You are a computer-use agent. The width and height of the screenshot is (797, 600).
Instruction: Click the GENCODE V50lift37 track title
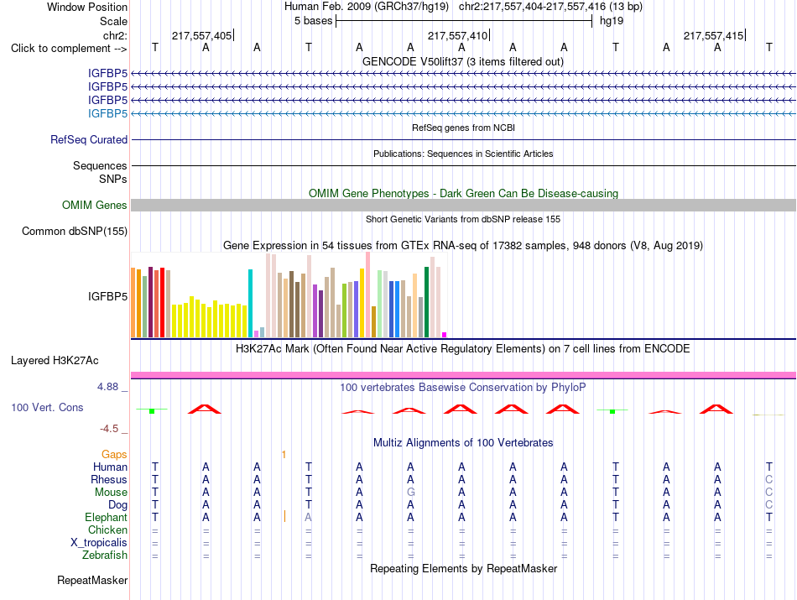tap(462, 61)
